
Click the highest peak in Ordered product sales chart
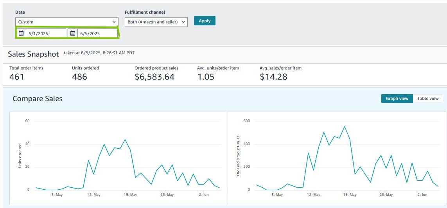pyautogui.click(x=345, y=126)
